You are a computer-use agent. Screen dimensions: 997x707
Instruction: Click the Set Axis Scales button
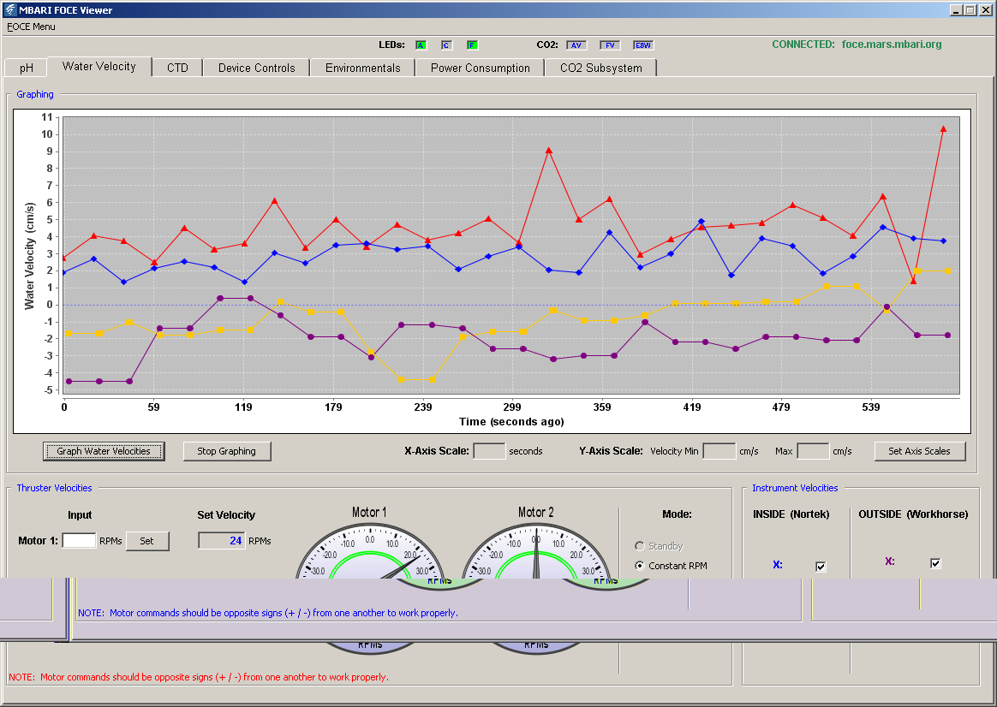(919, 451)
